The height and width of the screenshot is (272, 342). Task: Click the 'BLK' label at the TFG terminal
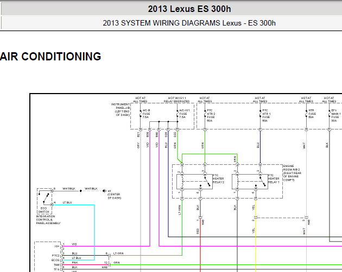tap(74, 267)
